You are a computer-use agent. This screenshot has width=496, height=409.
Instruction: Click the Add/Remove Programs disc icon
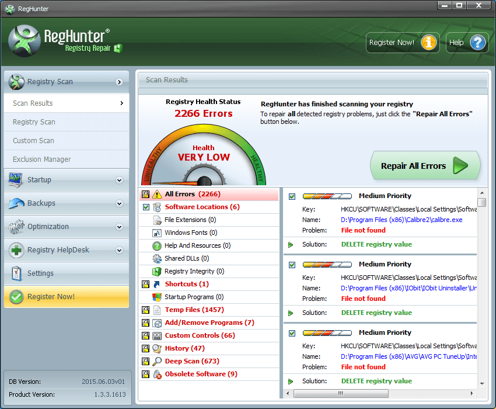(x=157, y=323)
